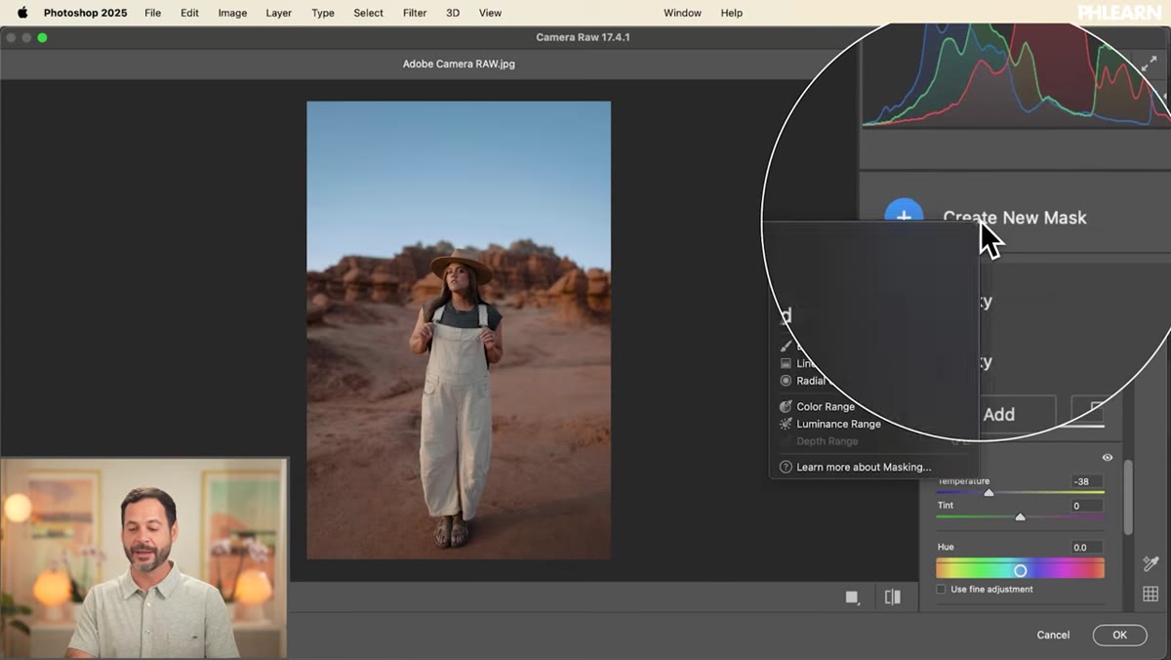
Task: Click the woman portrait preview image
Action: pos(459,330)
